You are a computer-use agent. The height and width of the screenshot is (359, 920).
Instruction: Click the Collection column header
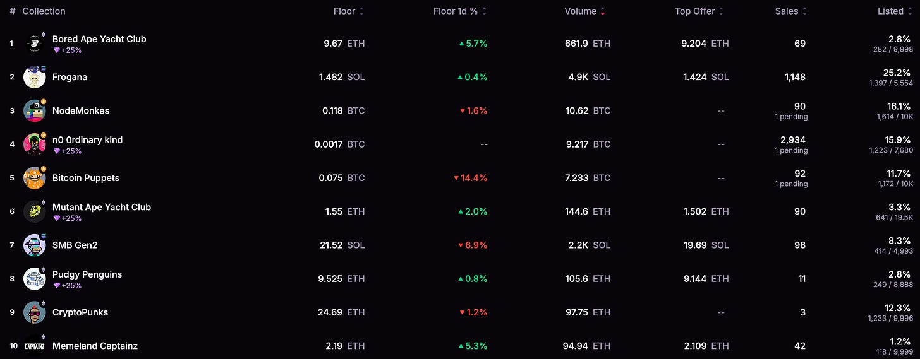pyautogui.click(x=44, y=11)
